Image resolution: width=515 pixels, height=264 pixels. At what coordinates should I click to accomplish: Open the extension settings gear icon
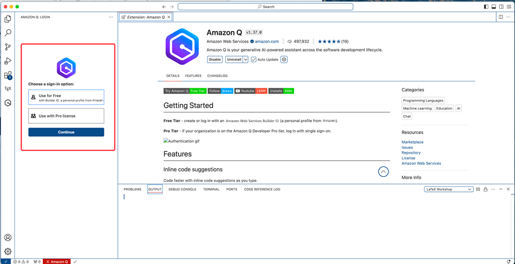pos(284,59)
